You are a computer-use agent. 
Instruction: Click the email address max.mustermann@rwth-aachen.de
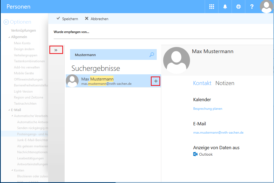218,132
